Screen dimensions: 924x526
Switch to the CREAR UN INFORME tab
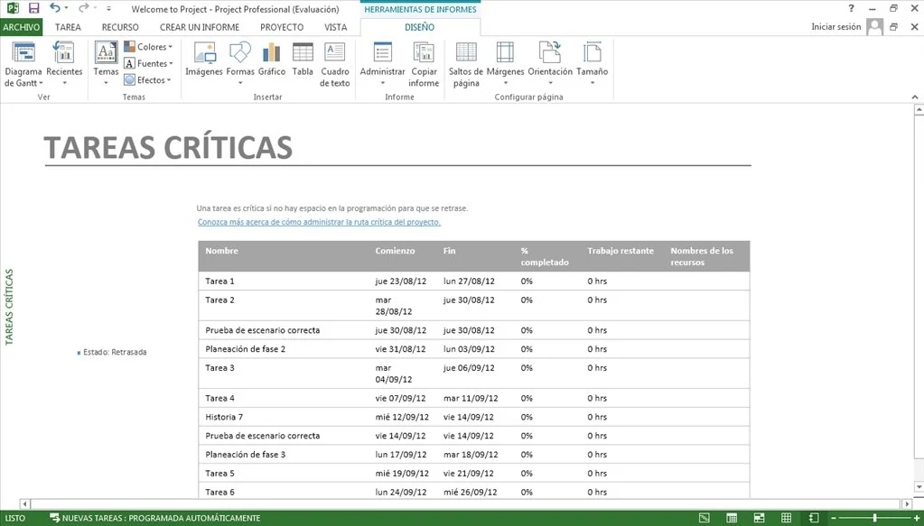[x=200, y=27]
